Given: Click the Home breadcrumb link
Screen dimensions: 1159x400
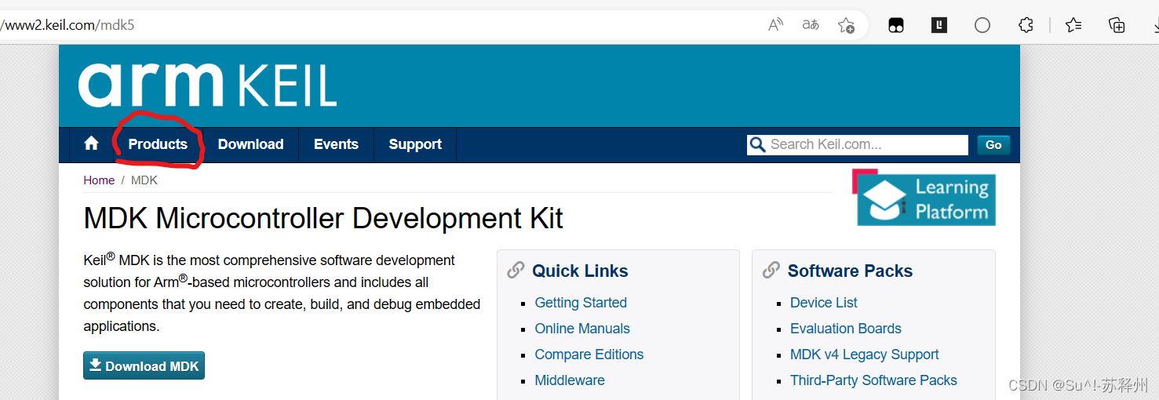Looking at the screenshot, I should point(99,180).
